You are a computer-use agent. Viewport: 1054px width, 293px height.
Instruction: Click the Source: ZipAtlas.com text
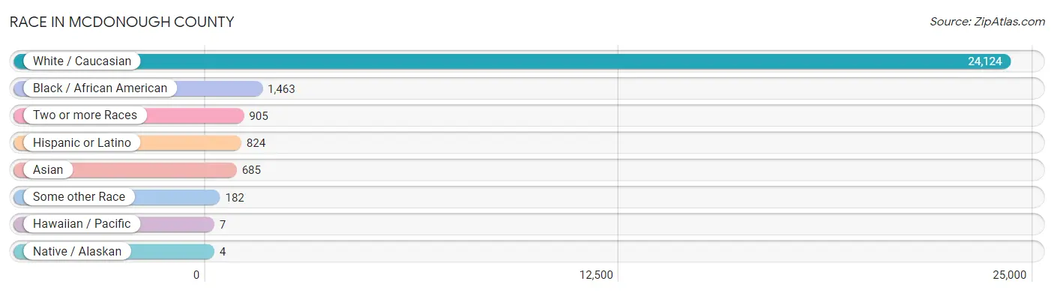987,22
